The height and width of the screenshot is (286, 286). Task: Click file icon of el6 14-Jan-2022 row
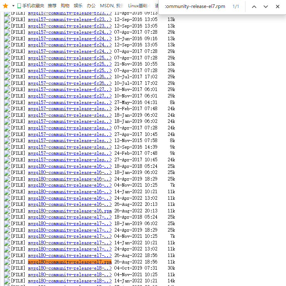[7, 192]
